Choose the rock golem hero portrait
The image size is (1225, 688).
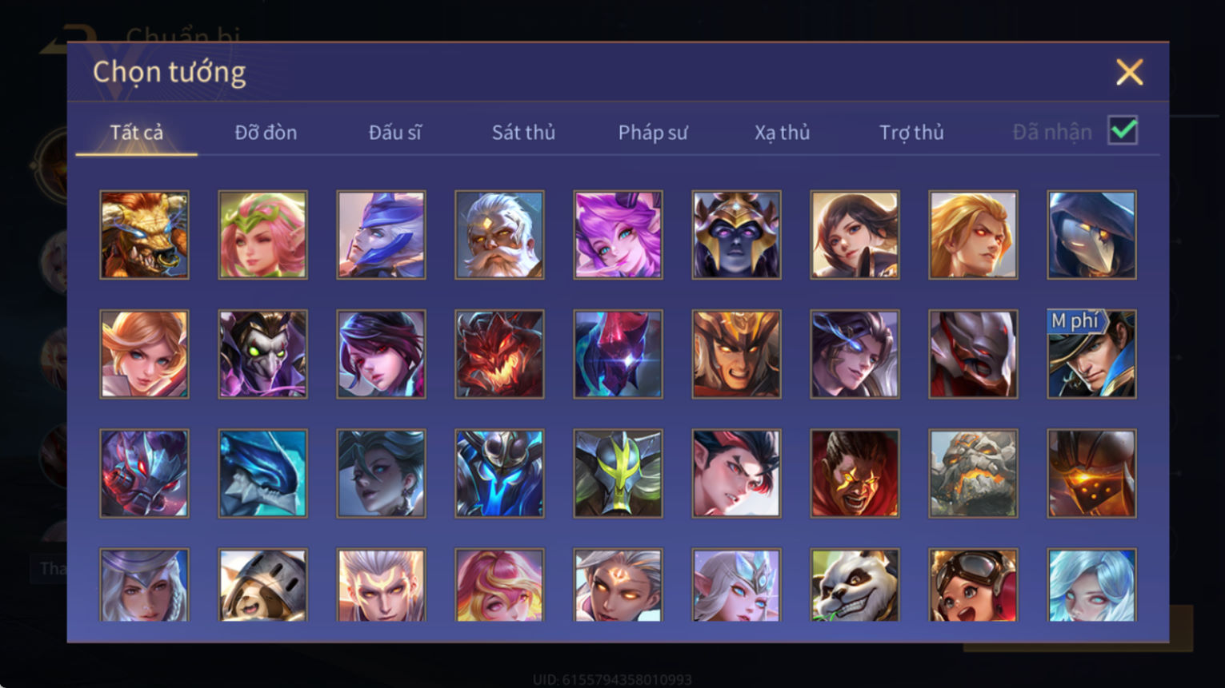coord(973,473)
